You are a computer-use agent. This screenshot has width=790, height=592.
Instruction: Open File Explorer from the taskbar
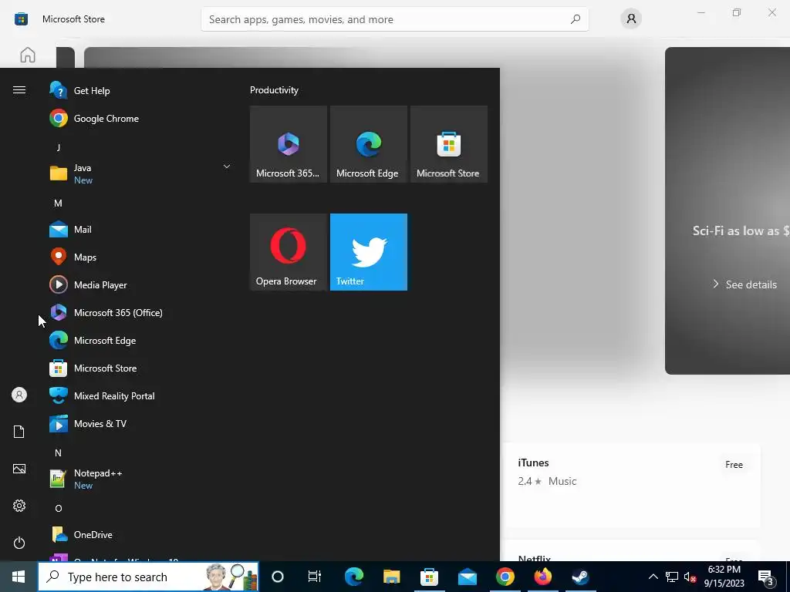click(391, 577)
